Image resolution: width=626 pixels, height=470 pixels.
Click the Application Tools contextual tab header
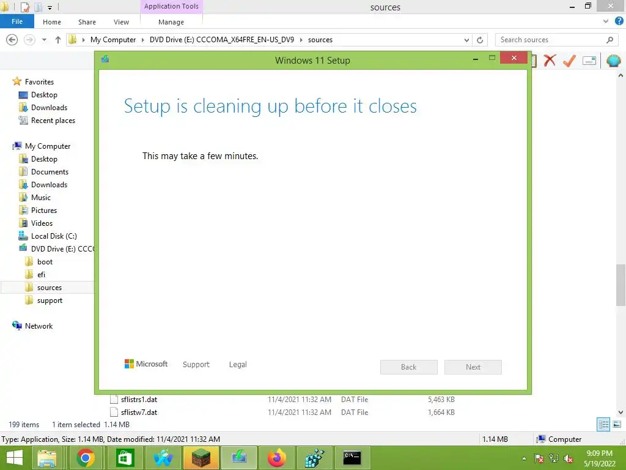click(x=171, y=6)
